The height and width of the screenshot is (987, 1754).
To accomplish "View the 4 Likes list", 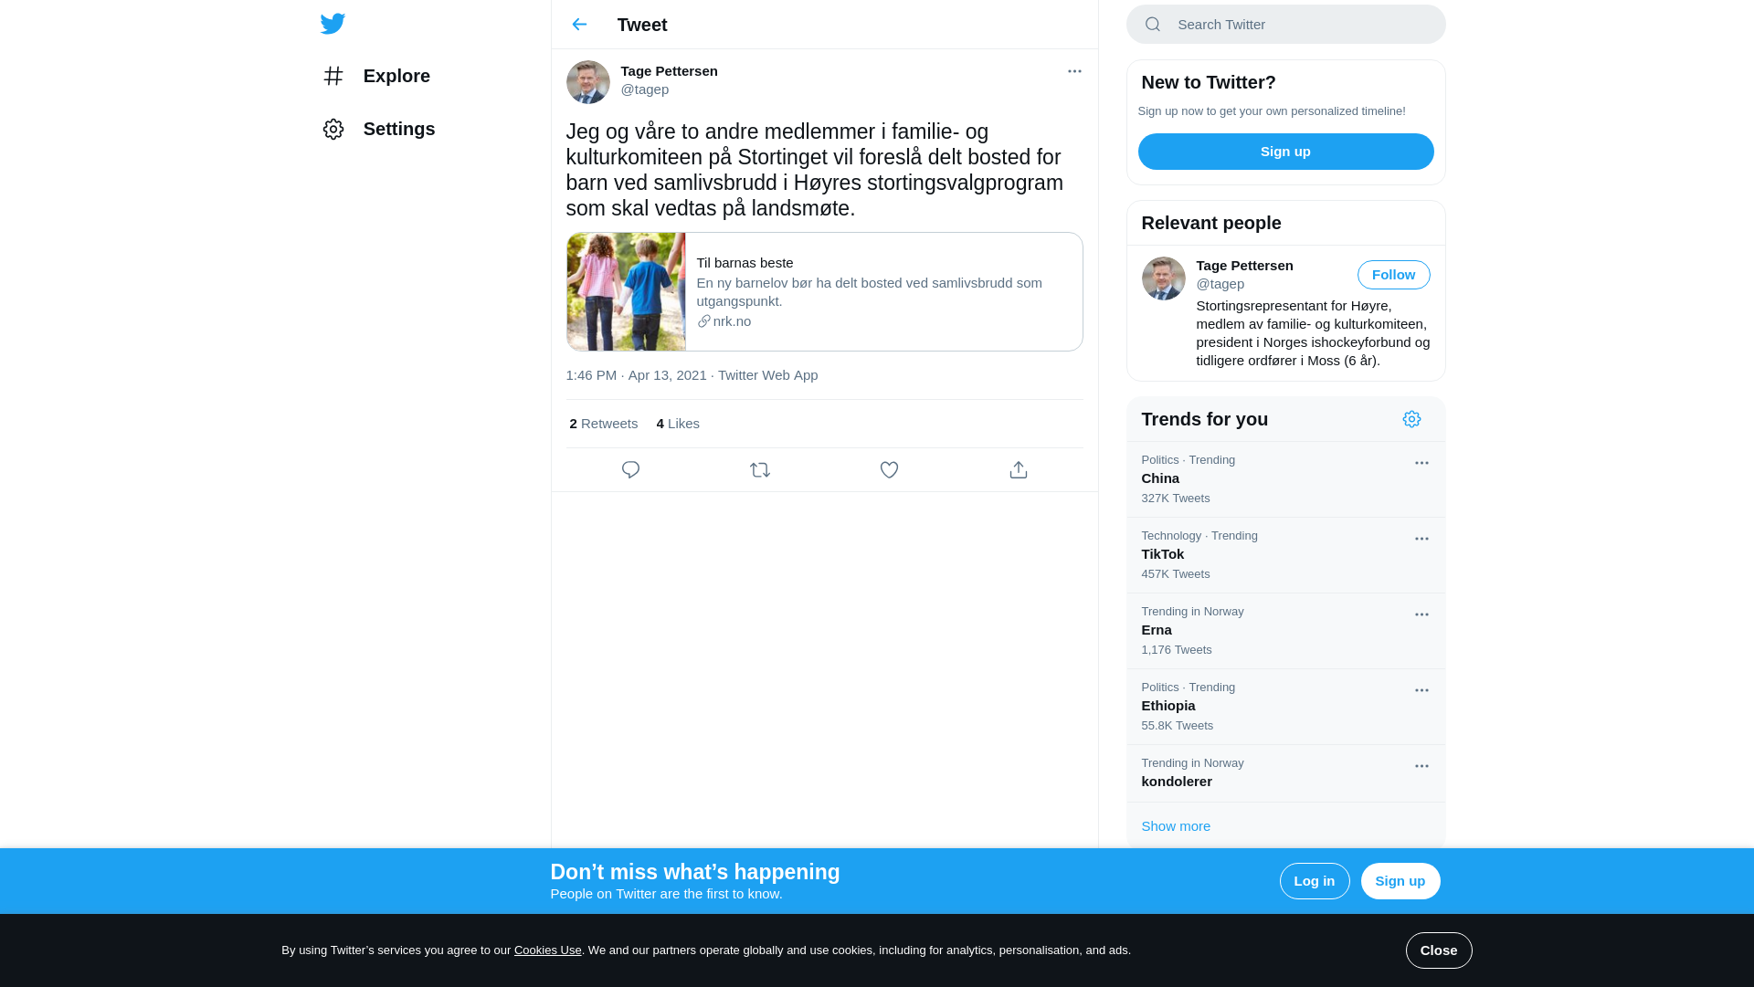I will pos(678,424).
